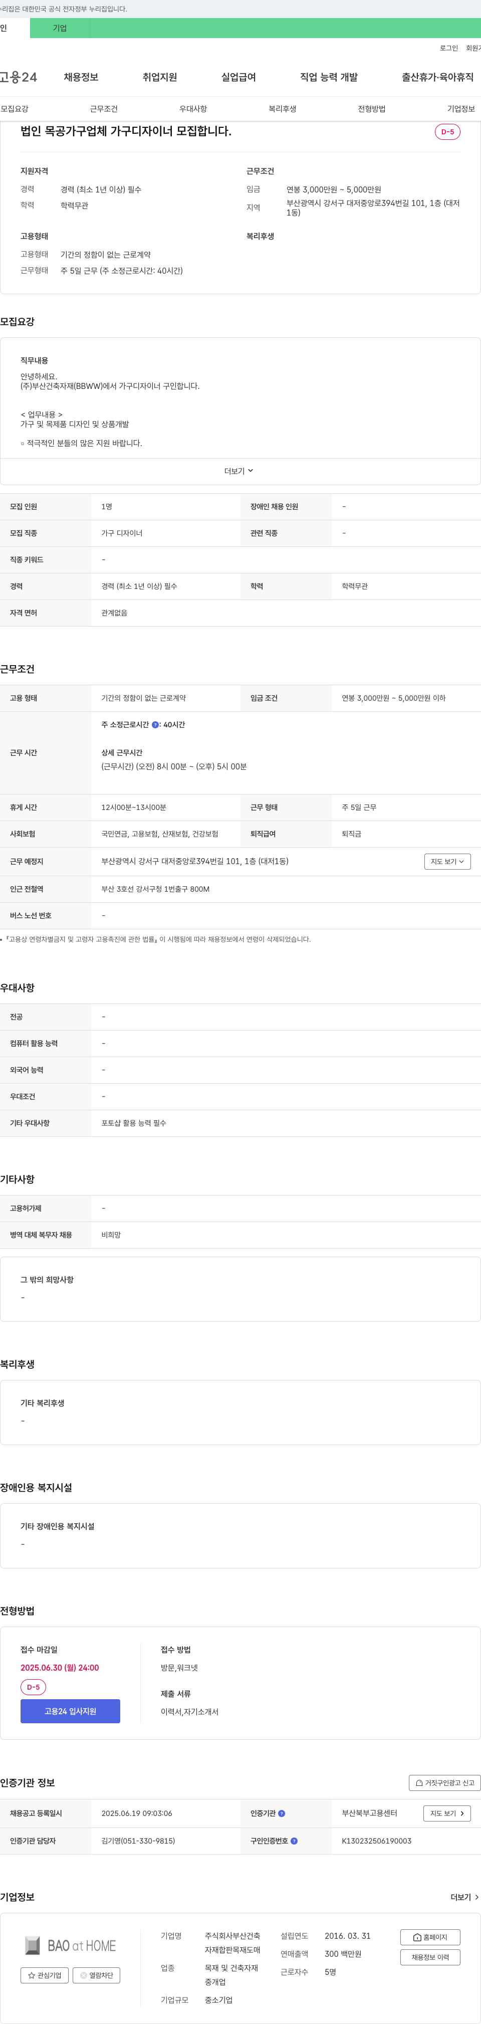Switch to the 기업 tab
This screenshot has width=481, height=2024.
pyautogui.click(x=60, y=28)
